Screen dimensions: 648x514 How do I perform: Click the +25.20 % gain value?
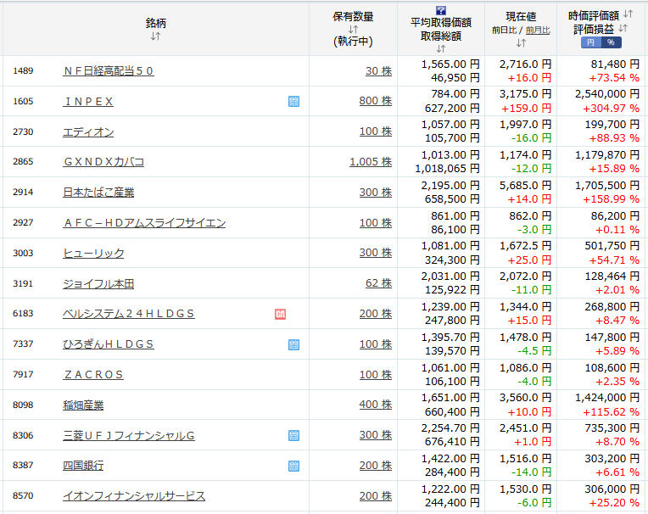(x=614, y=503)
